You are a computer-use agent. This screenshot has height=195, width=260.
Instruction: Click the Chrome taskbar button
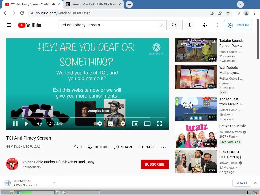34,192
